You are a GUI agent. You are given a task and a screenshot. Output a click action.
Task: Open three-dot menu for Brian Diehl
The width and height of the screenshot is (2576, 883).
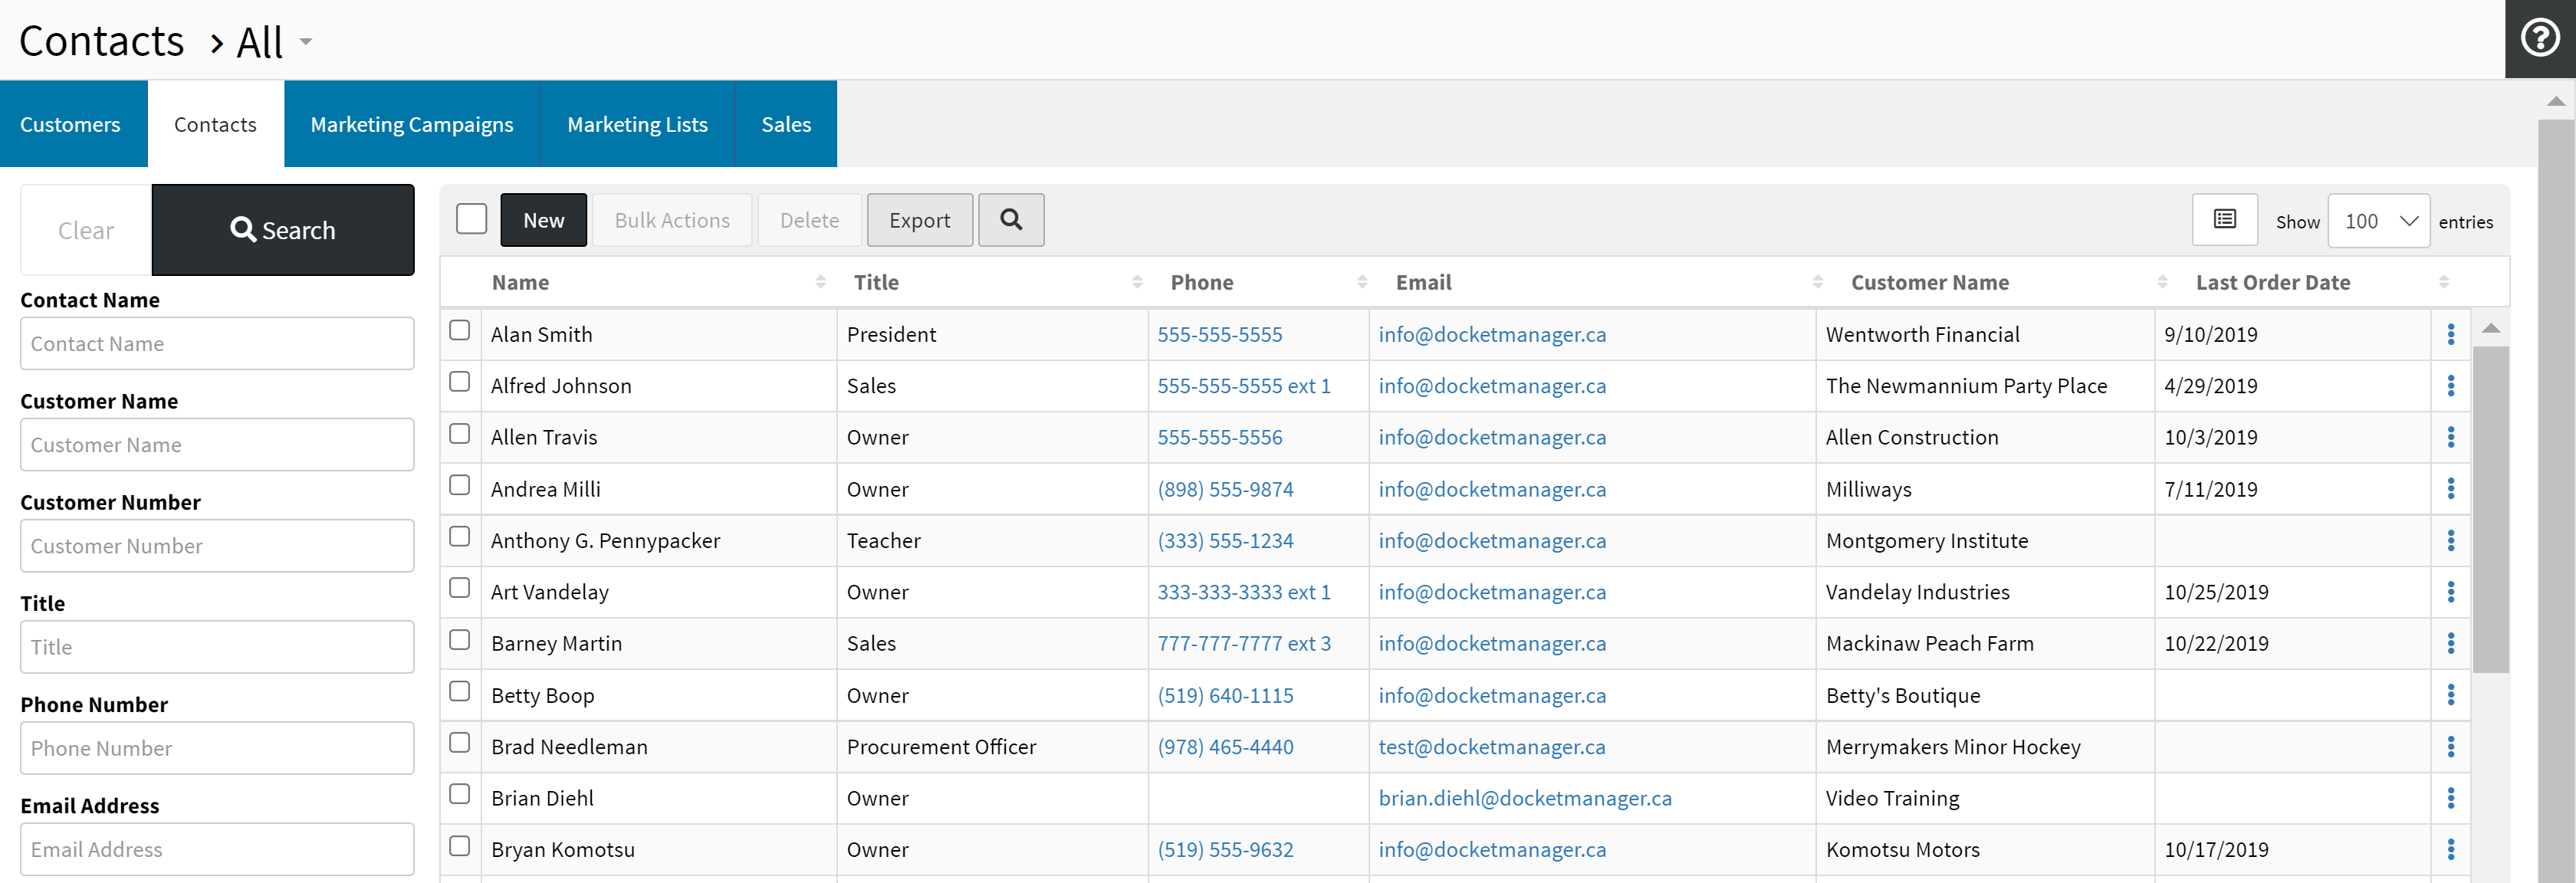pyautogui.click(x=2450, y=798)
